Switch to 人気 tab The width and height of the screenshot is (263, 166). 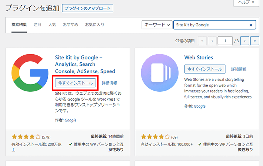point(52,25)
